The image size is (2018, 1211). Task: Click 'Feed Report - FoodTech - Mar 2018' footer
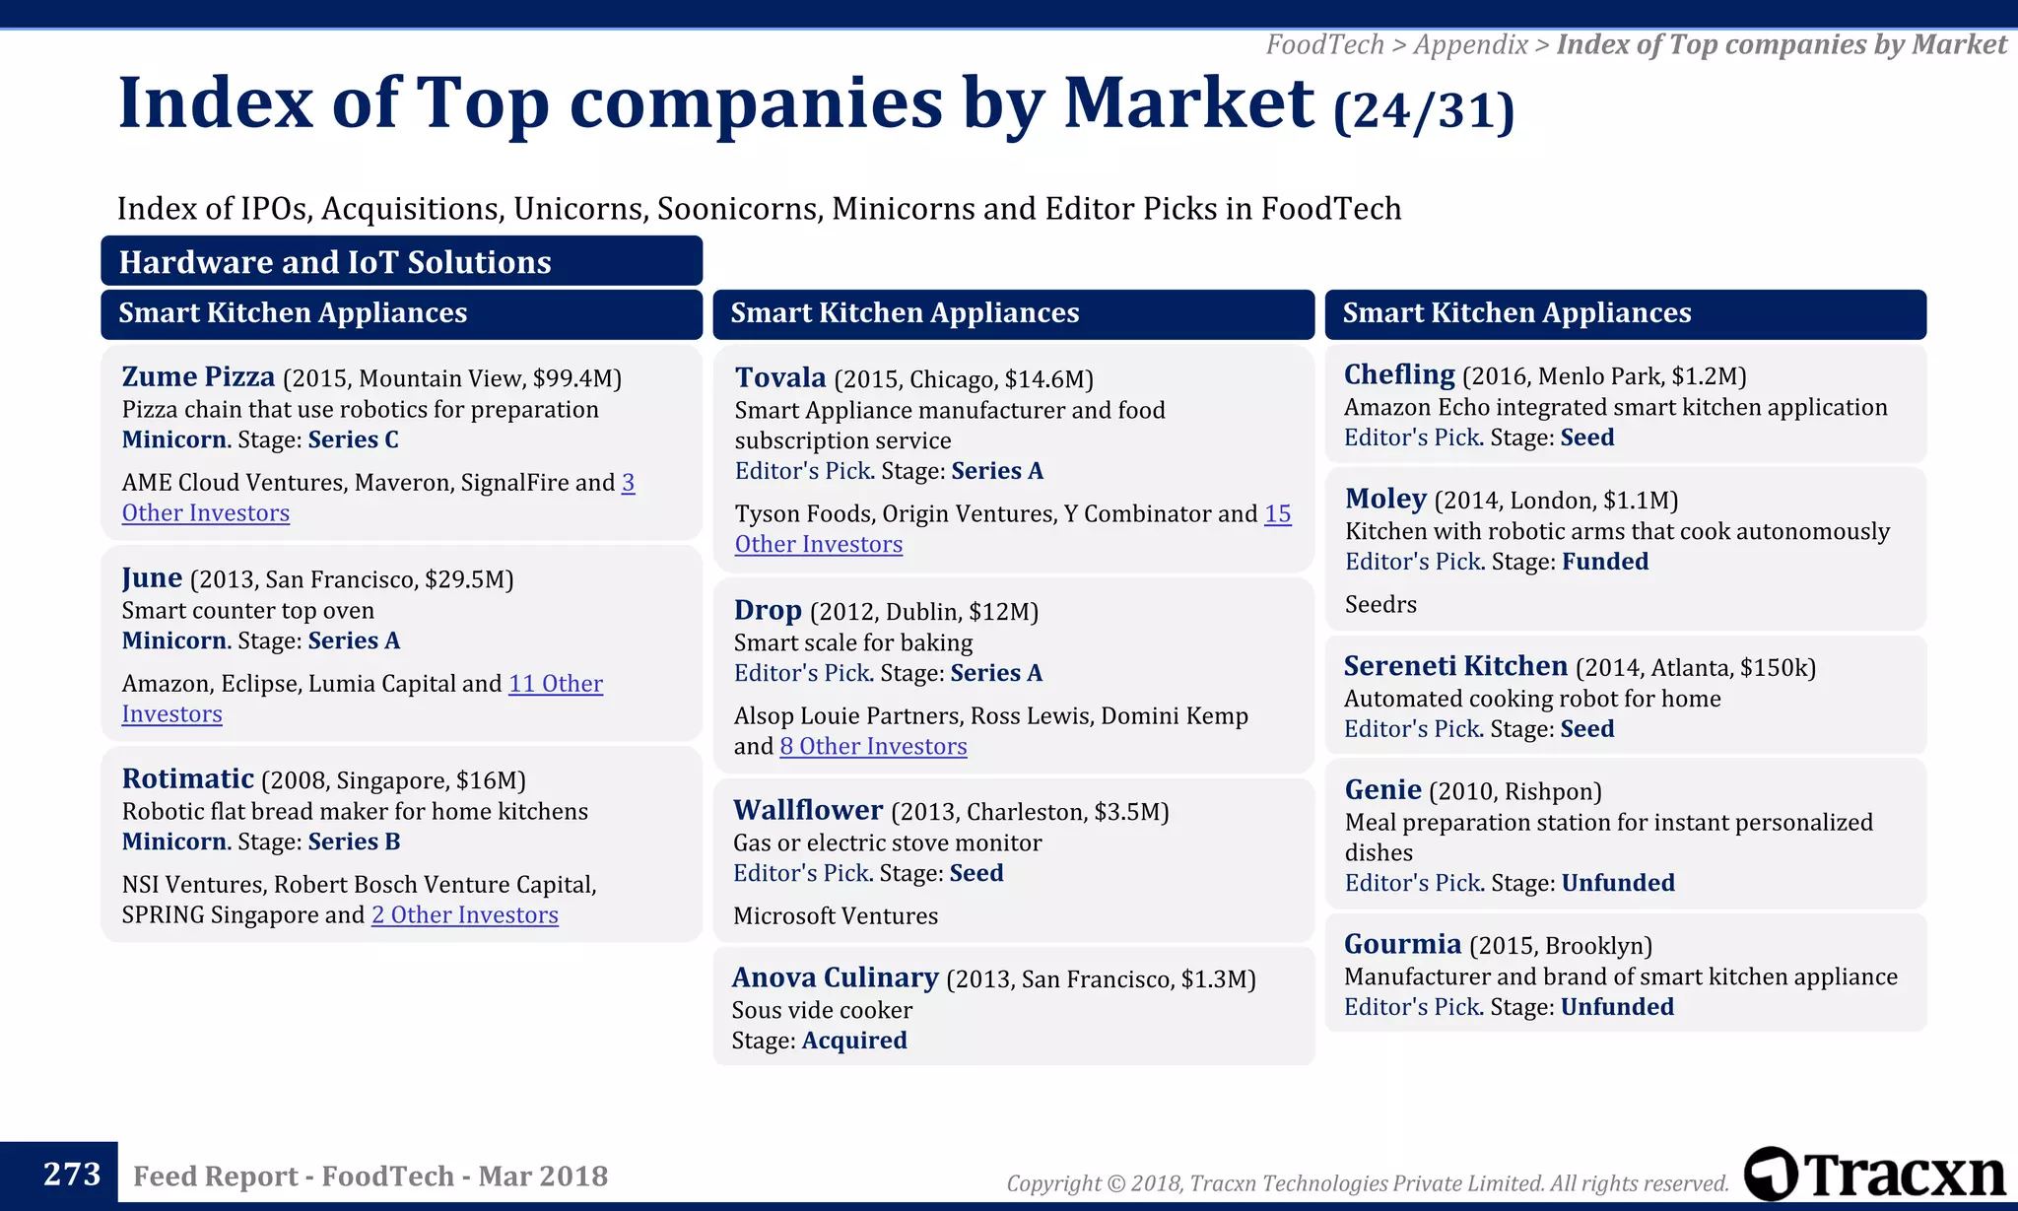(x=370, y=1176)
